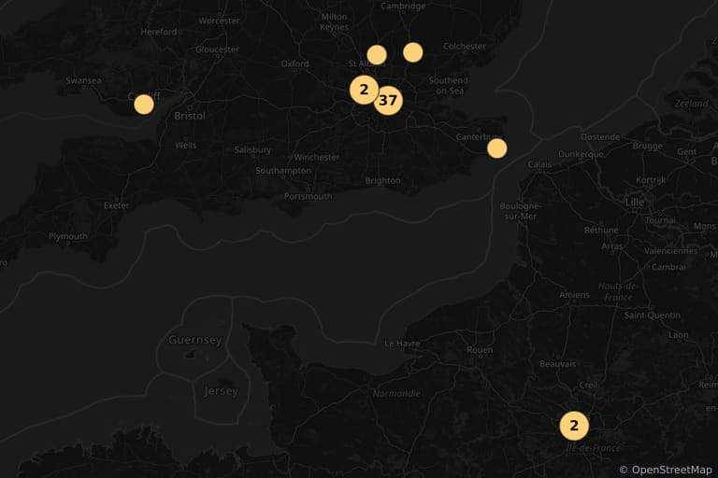Click the Calais label
This screenshot has width=718, height=478.
[x=539, y=164]
